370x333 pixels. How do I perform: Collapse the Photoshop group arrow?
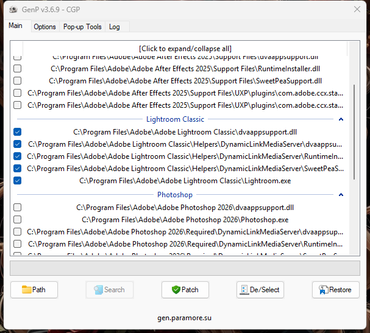tap(341, 195)
